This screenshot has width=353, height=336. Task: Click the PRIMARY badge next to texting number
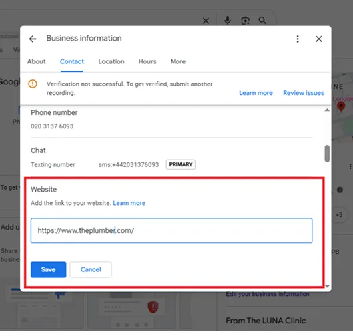coord(180,164)
